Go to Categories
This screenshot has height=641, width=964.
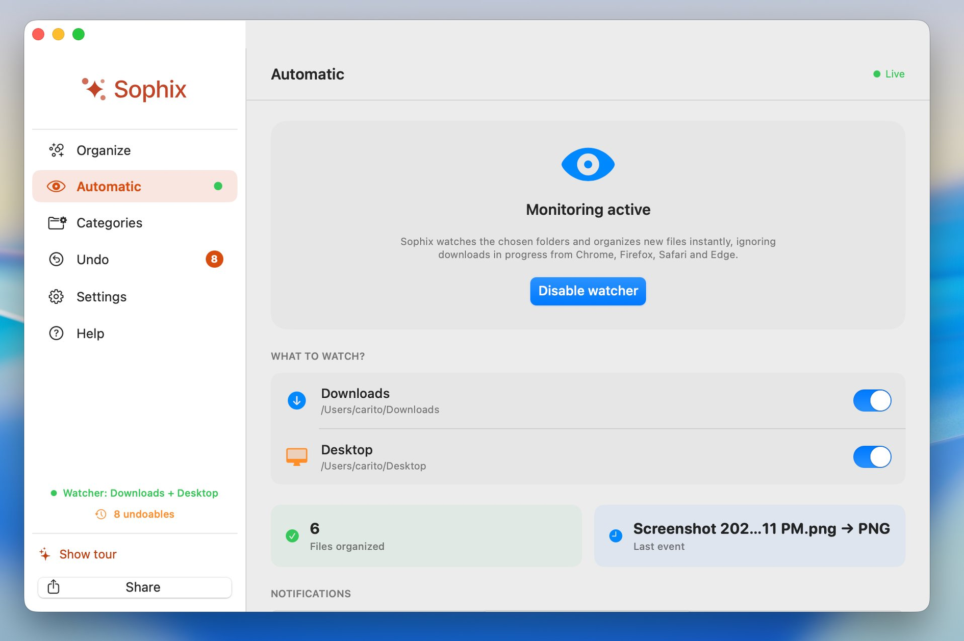pyautogui.click(x=135, y=223)
